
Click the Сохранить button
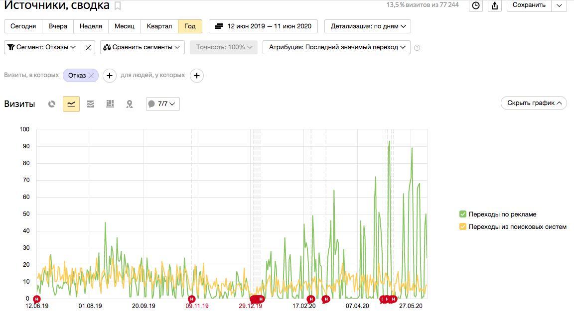click(529, 5)
